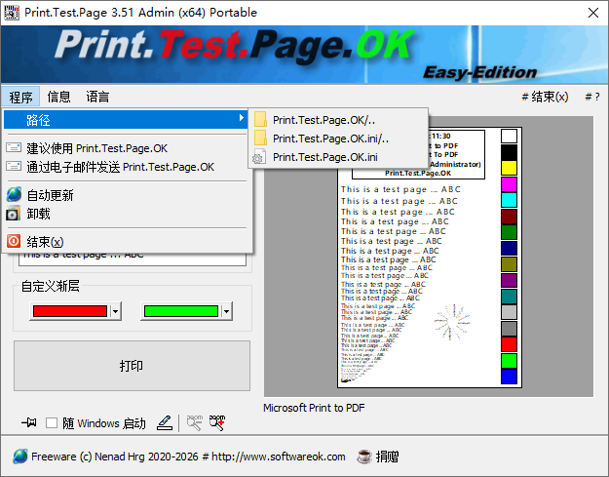Open the 程序 menu
The width and height of the screenshot is (609, 477).
point(20,97)
